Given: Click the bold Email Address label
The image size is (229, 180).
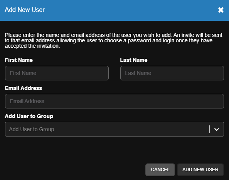Looking at the screenshot, I should click(24, 88).
